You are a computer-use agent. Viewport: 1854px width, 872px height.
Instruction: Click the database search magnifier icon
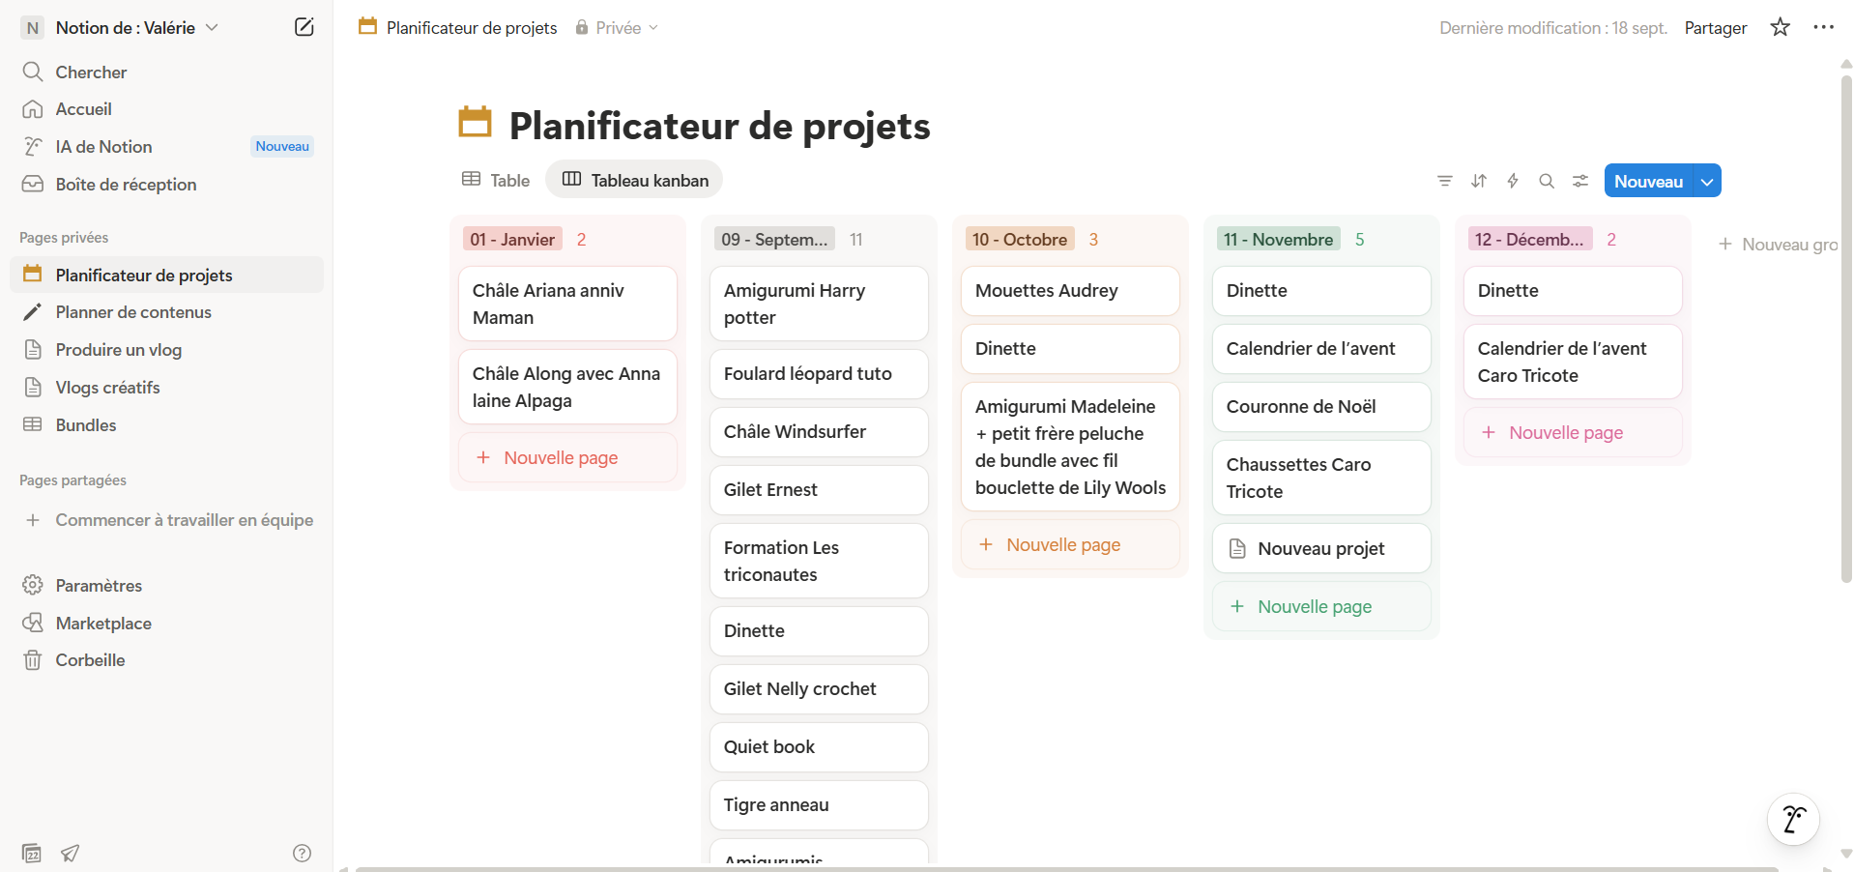1547,181
